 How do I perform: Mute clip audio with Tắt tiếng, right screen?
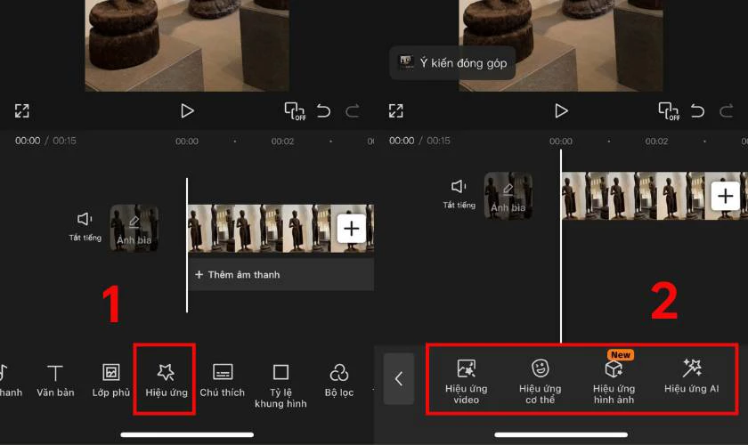pos(459,194)
